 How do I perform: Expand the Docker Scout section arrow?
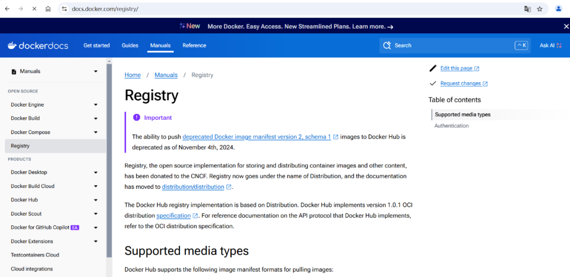96,214
